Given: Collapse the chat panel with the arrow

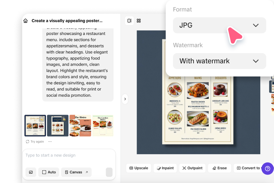Looking at the screenshot, I should click(125, 99).
